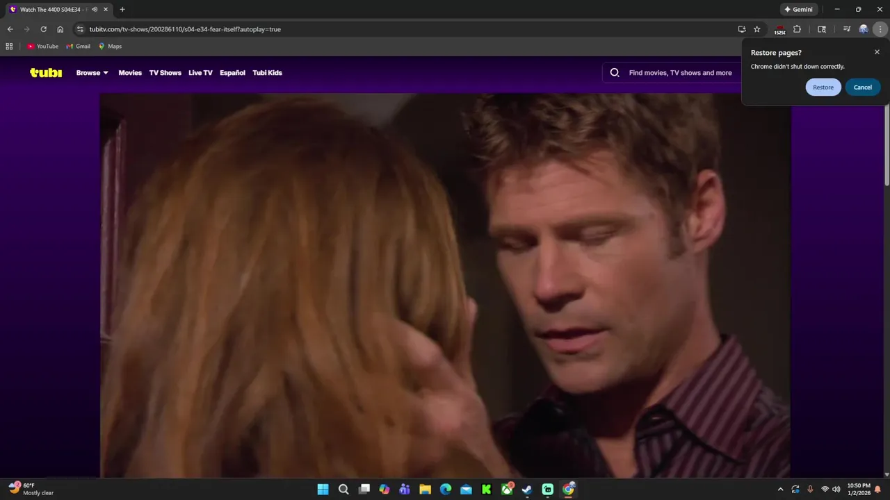Go to TV Shows section
Viewport: 890px width, 500px height.
click(165, 73)
